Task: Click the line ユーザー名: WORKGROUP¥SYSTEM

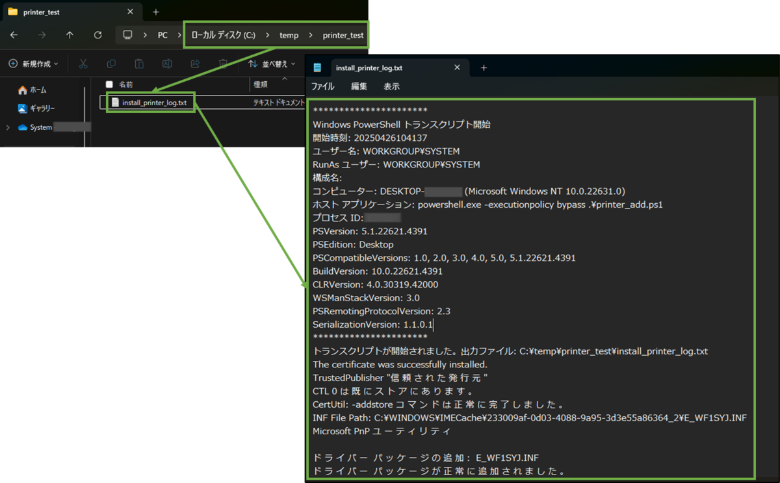Action: [x=386, y=151]
